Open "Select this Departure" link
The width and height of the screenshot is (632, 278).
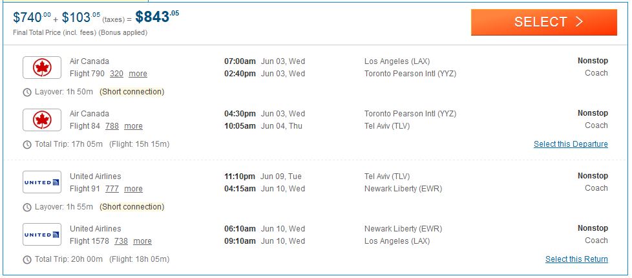[571, 144]
